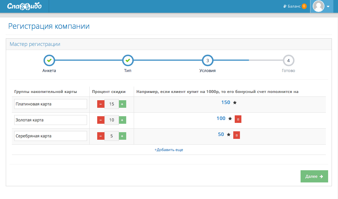Increase Платиновая карта discount with plus

click(122, 104)
